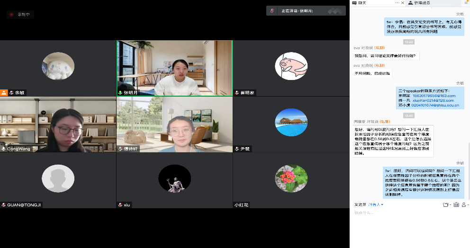Viewport: 470px width, 248px height.
Task: Click the screenshot icon in chat toolbar
Action: tap(456, 204)
